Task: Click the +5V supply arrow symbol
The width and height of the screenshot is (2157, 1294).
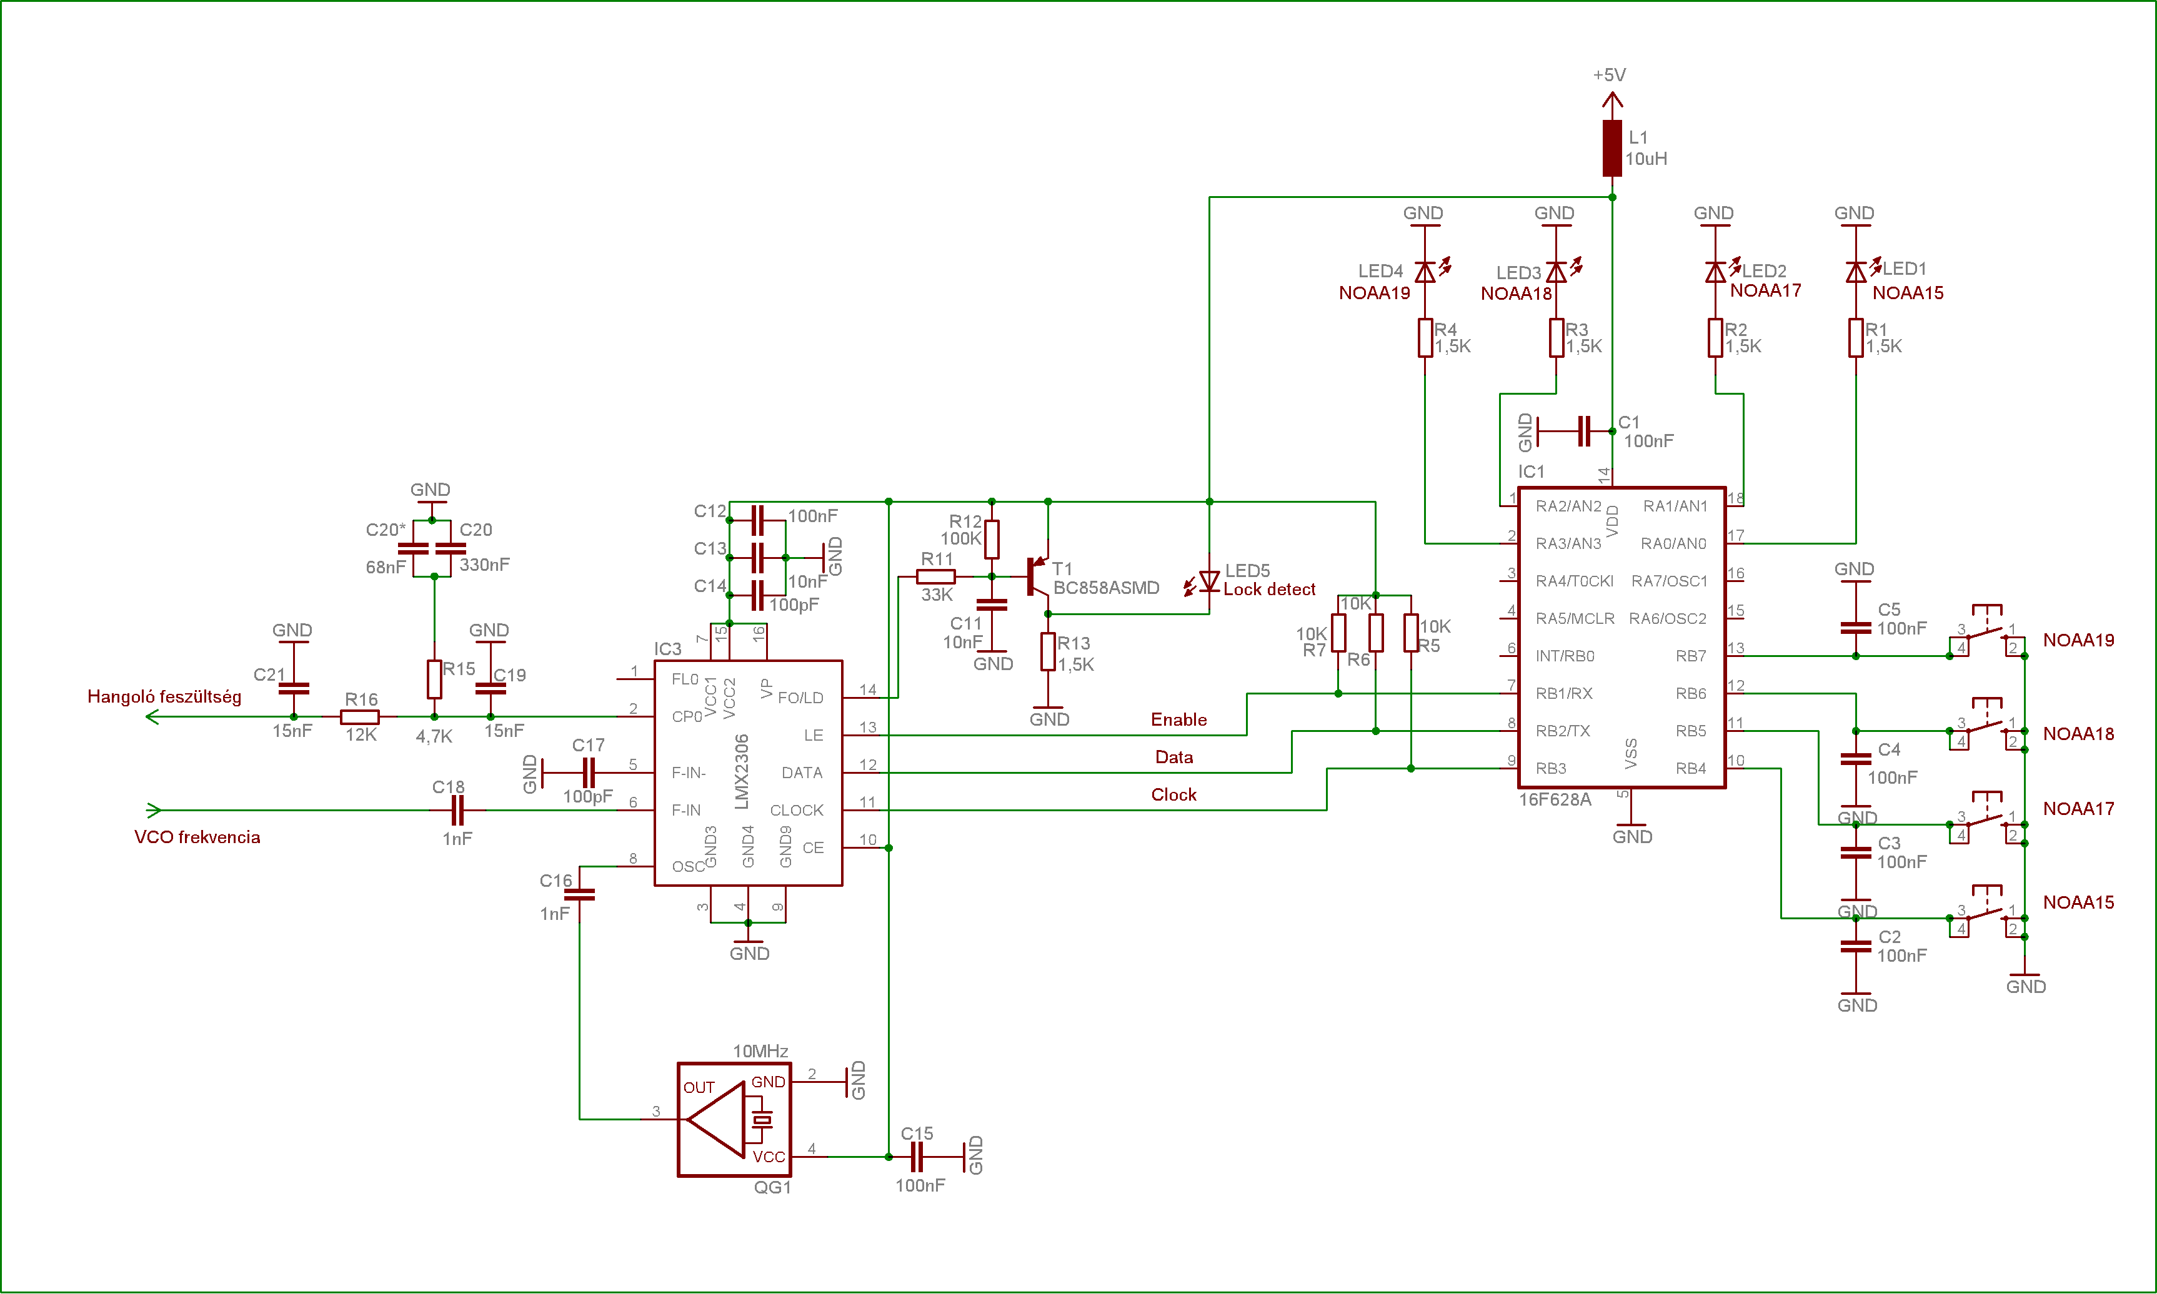Action: (1612, 102)
